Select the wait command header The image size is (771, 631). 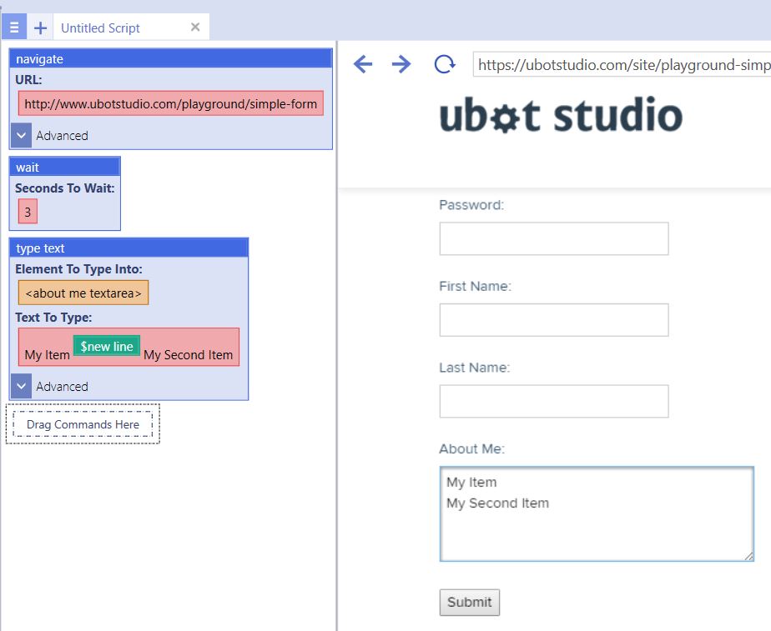pos(65,167)
